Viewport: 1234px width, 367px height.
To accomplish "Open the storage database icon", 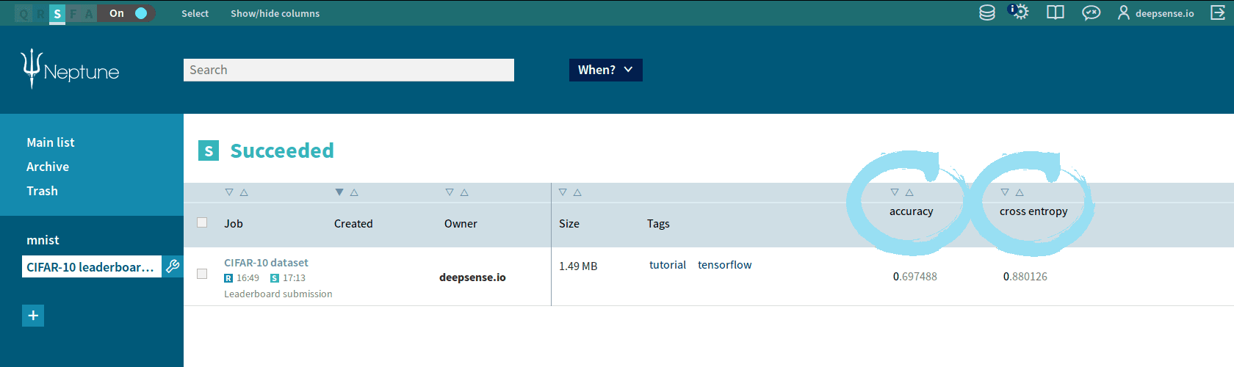I will pyautogui.click(x=987, y=12).
